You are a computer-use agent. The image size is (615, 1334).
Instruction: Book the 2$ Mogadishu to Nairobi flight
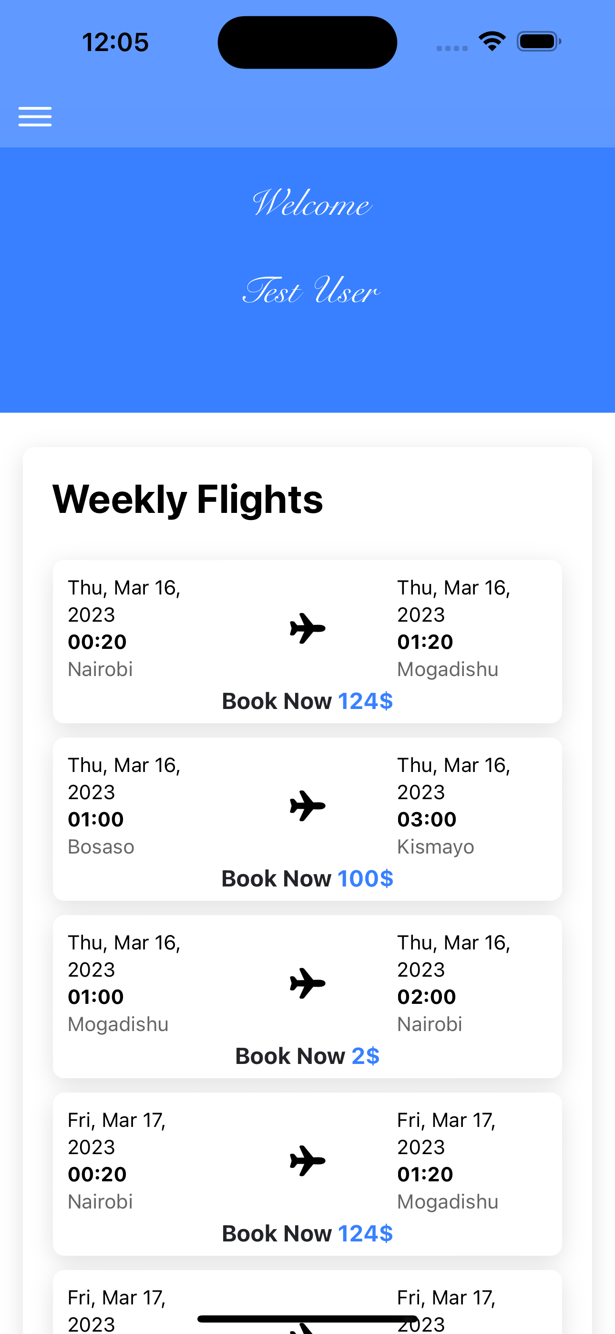307,1056
